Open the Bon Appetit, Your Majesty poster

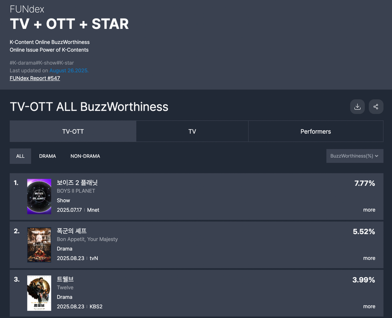tap(39, 245)
